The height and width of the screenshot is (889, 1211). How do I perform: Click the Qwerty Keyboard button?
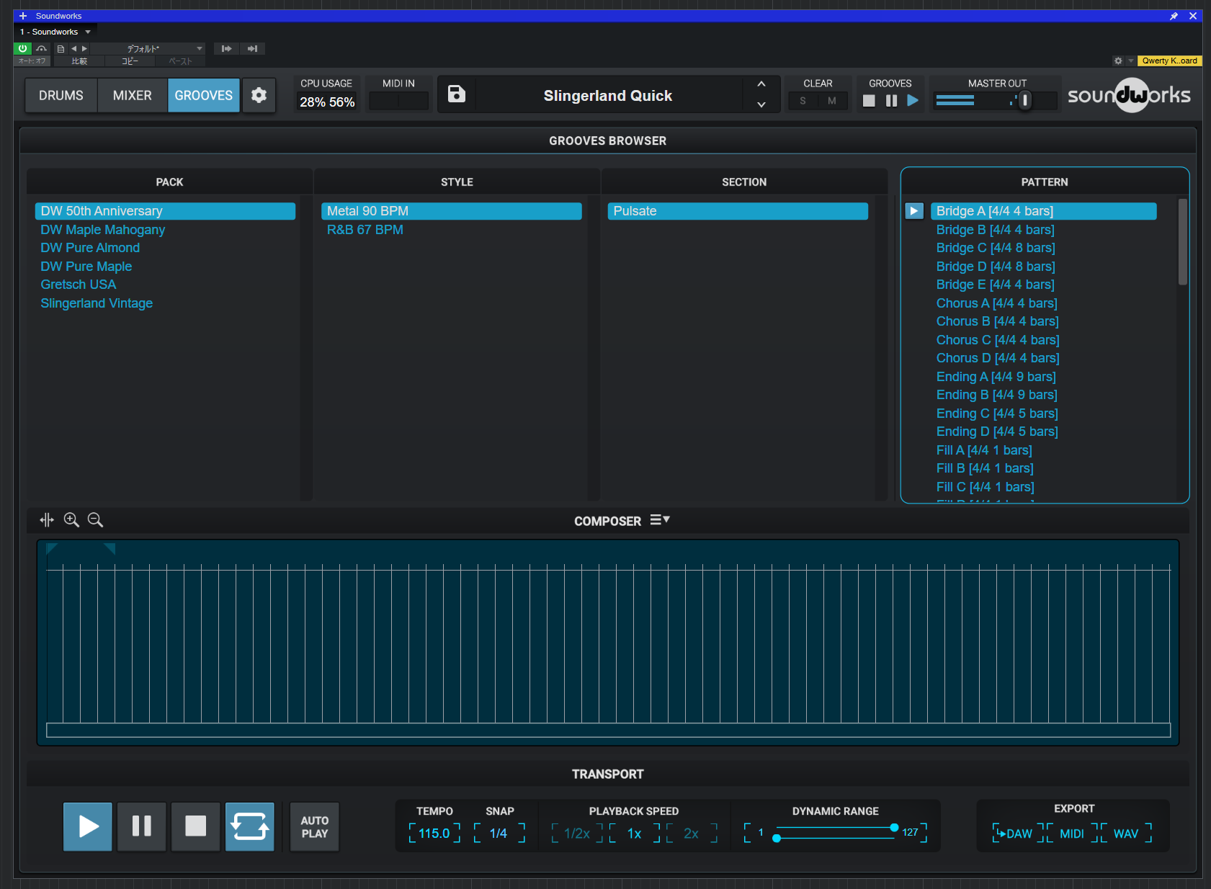[x=1170, y=61]
